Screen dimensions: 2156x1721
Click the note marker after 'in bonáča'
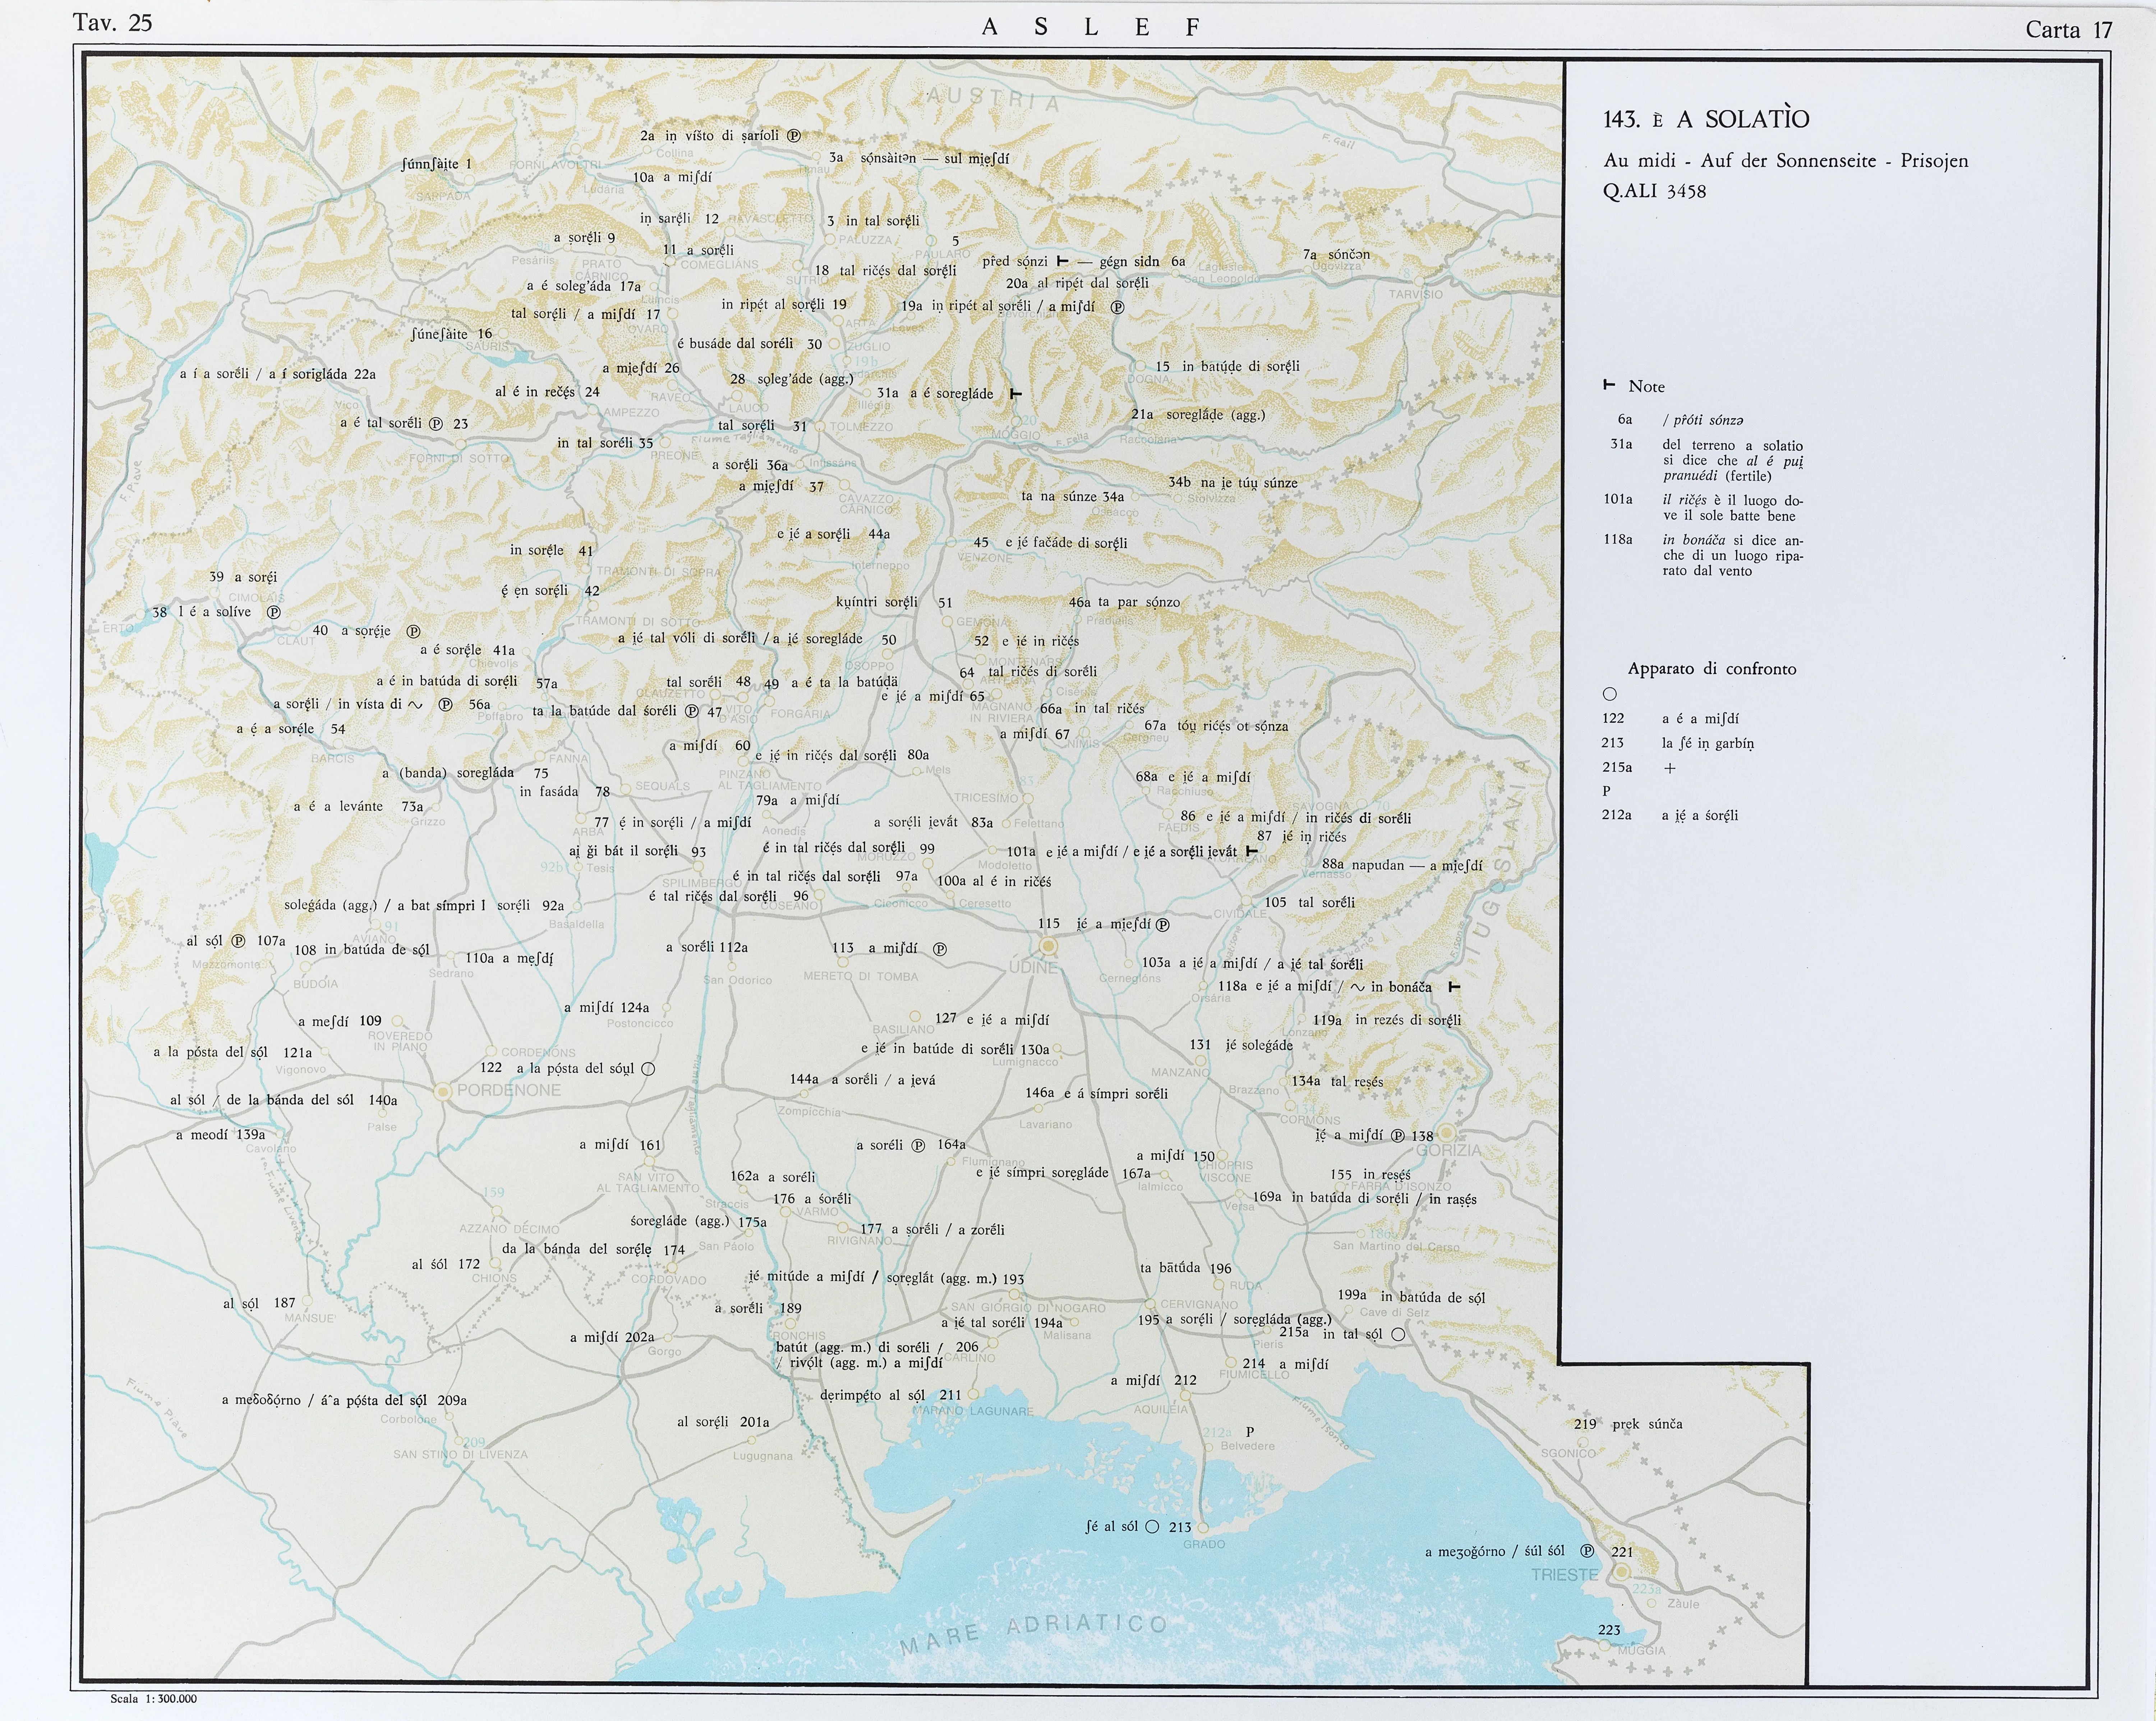tap(1454, 987)
